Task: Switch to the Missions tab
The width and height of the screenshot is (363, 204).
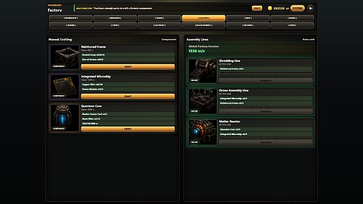Action: tap(115, 18)
